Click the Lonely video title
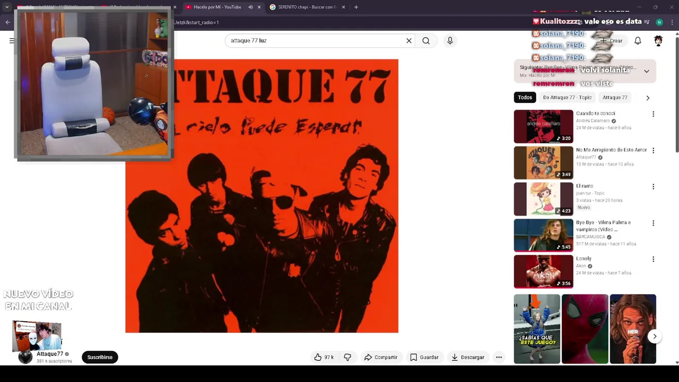Image resolution: width=679 pixels, height=382 pixels. pos(584,258)
